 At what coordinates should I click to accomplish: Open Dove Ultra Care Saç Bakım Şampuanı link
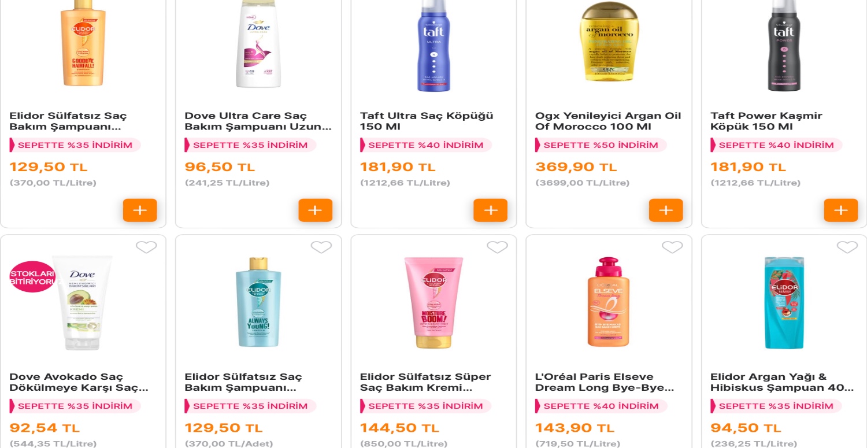point(258,121)
